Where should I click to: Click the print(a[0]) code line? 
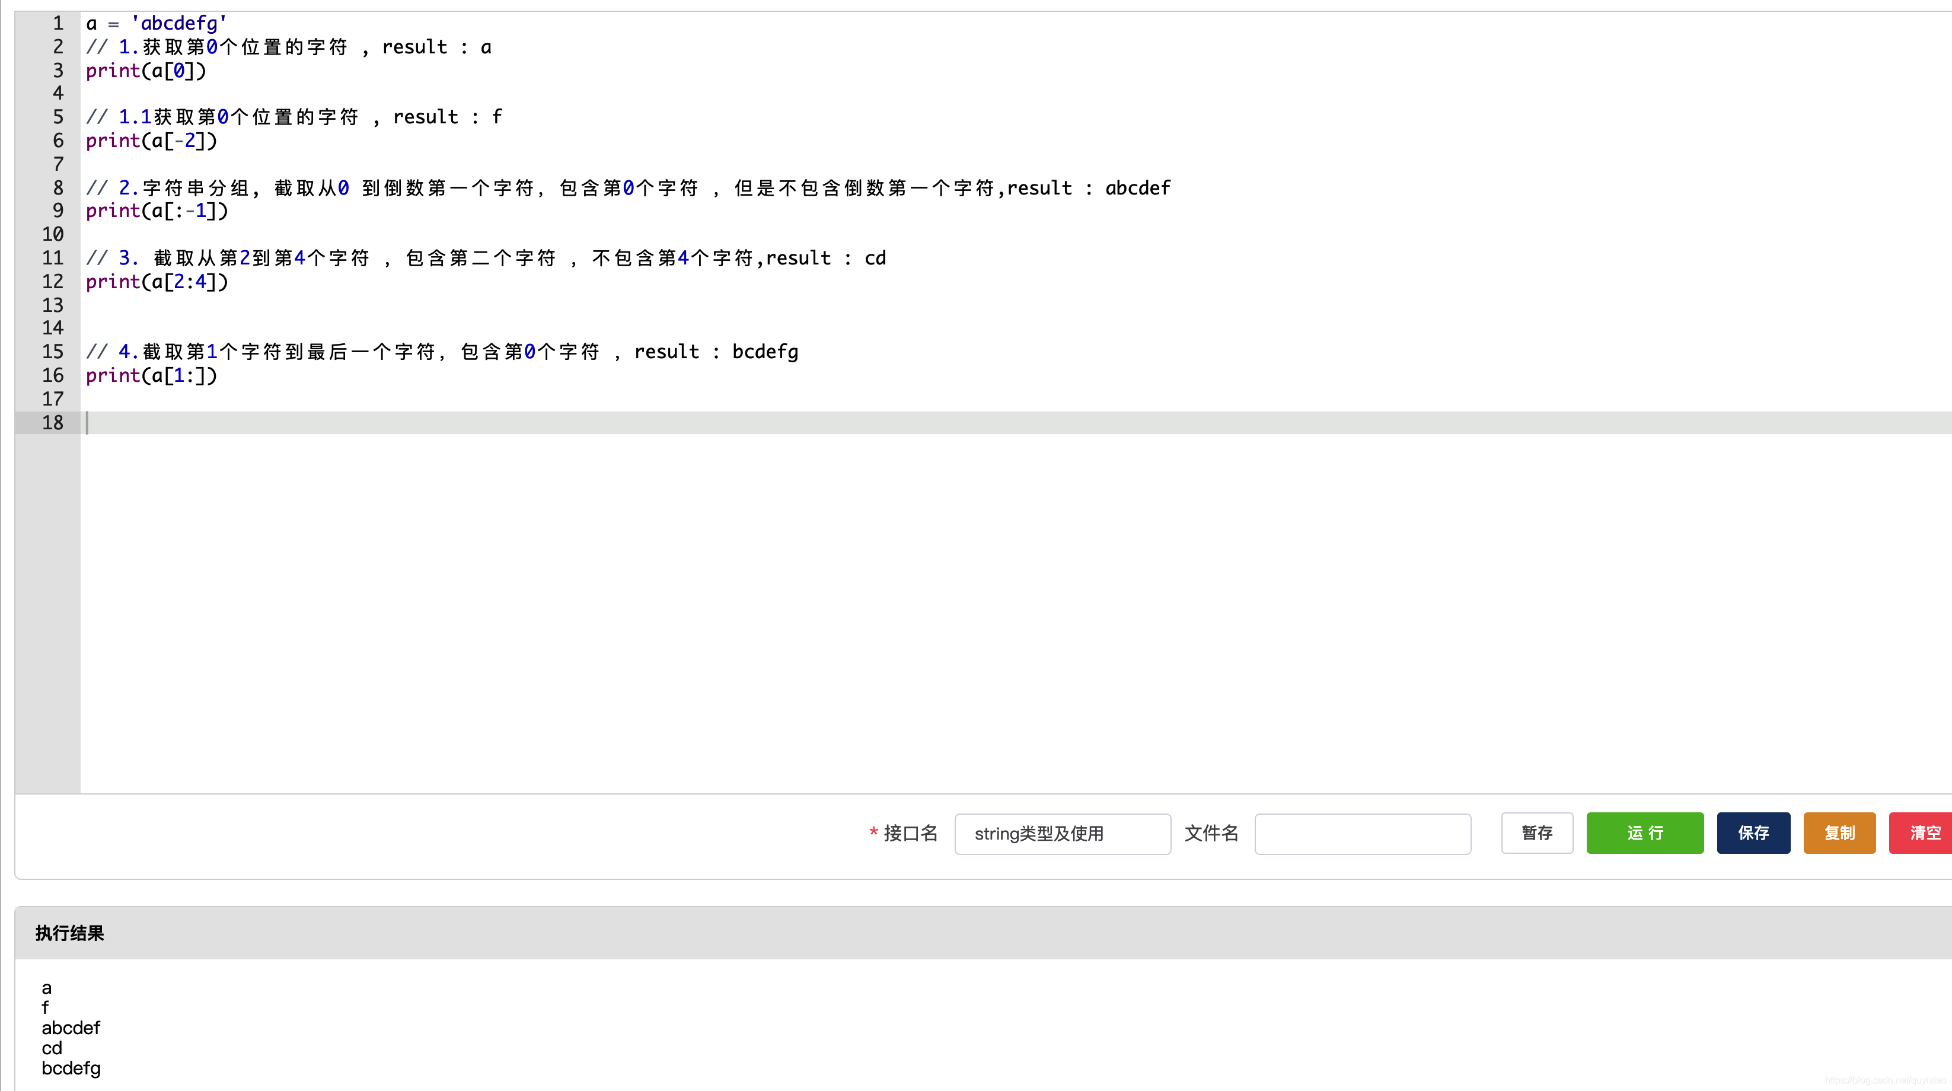145,71
